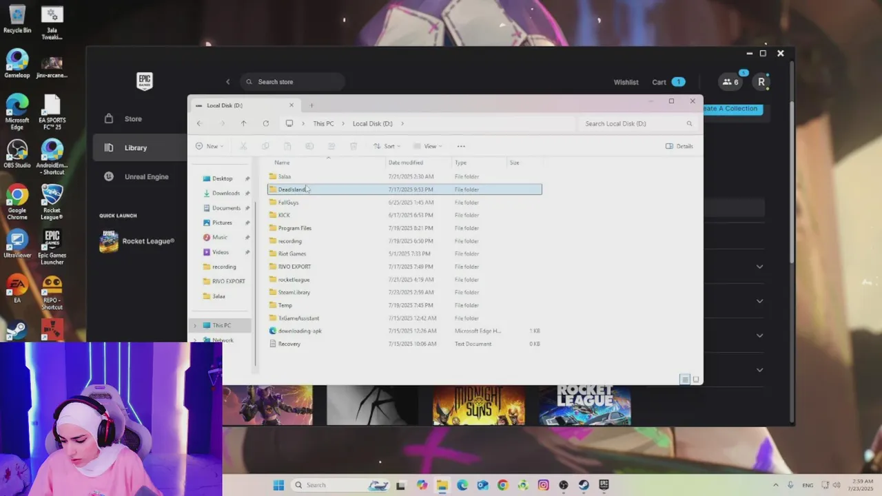The width and height of the screenshot is (882, 496).
Task: Click the Midnight Suns game thumbnail
Action: click(x=479, y=404)
